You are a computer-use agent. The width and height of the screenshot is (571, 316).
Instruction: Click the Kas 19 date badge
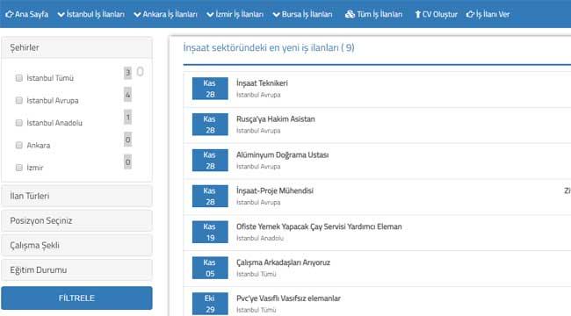210,232
